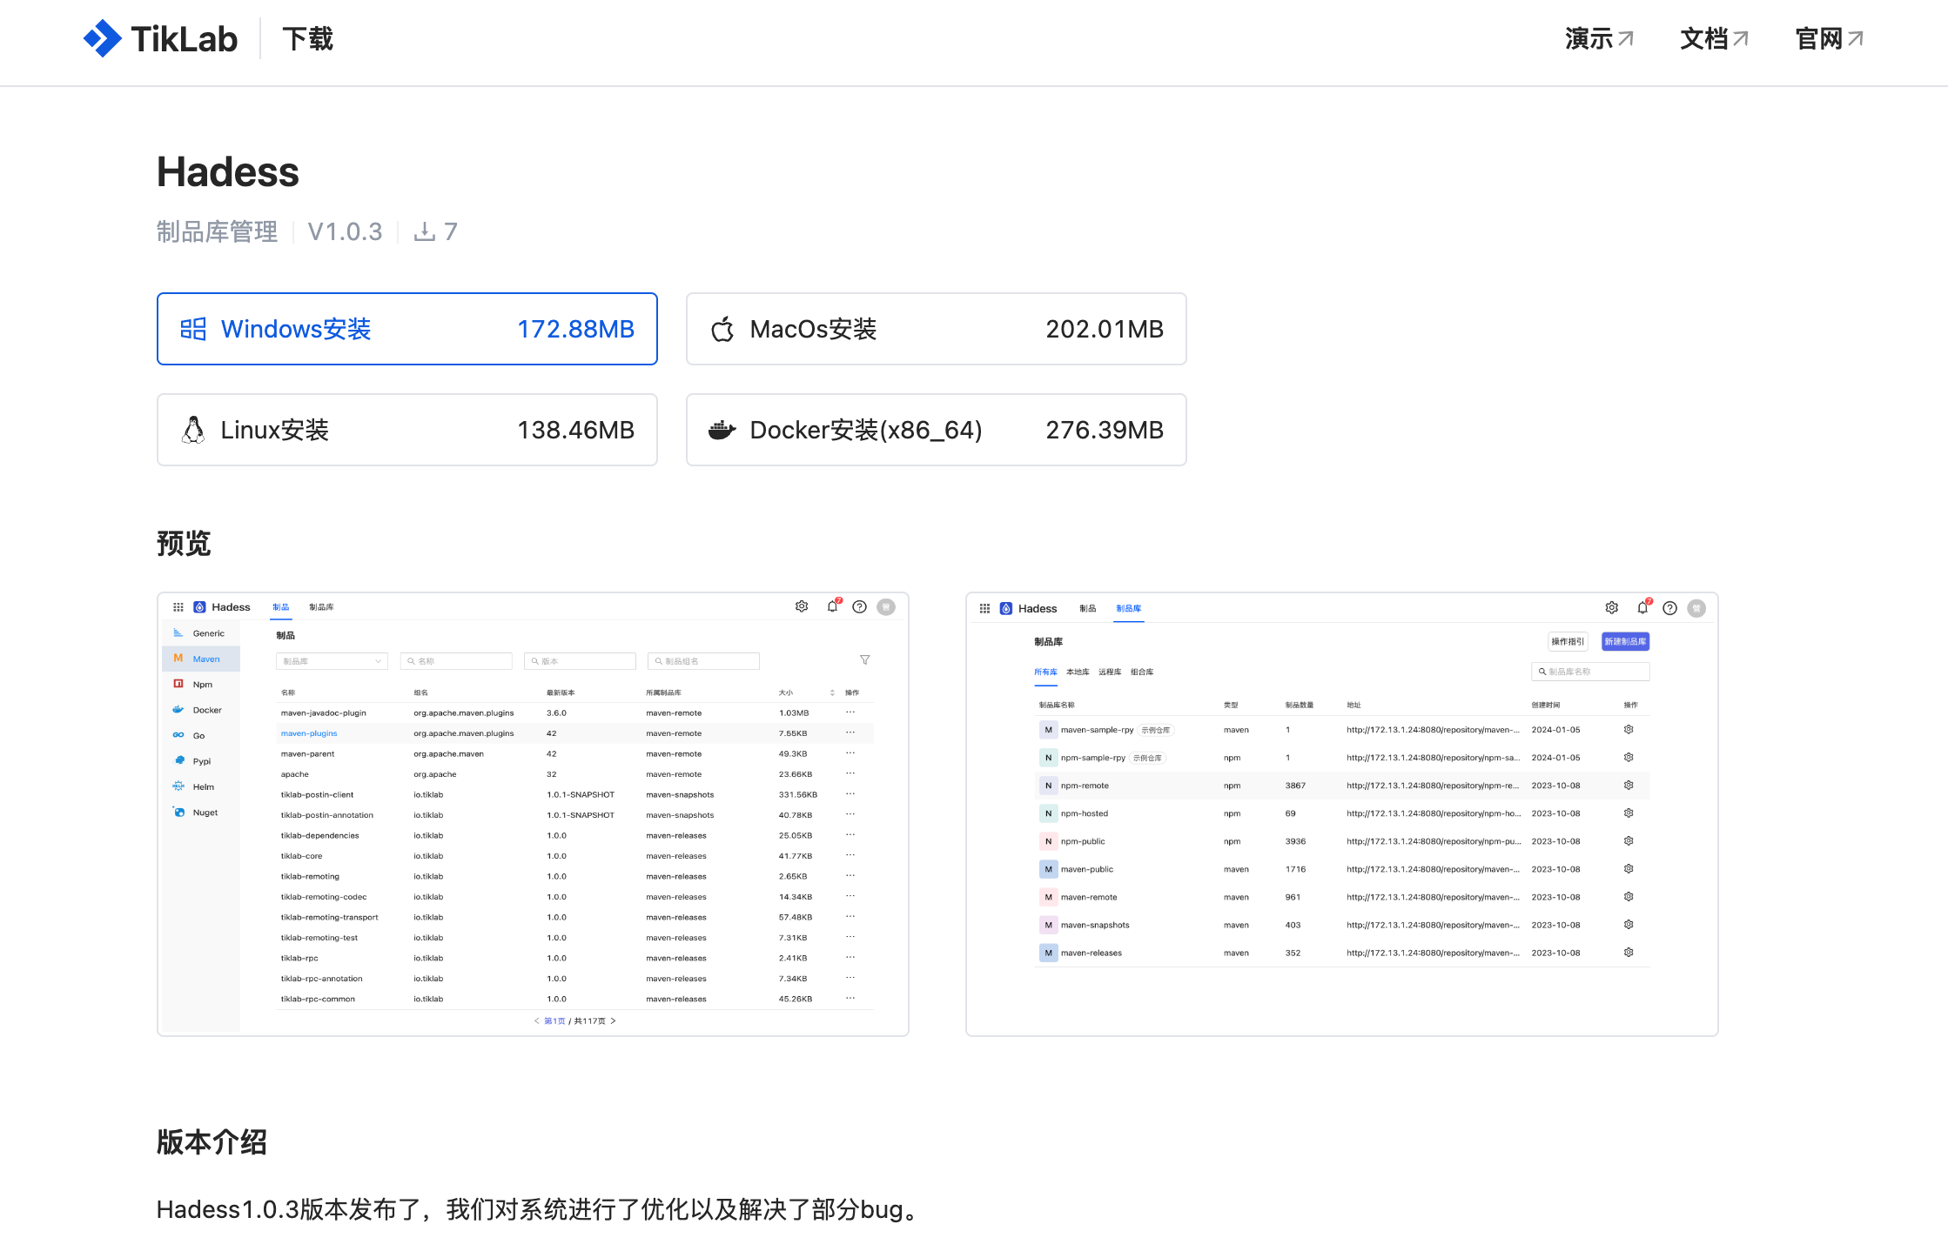
Task: Click the 新建制品库 button
Action: (x=1624, y=641)
